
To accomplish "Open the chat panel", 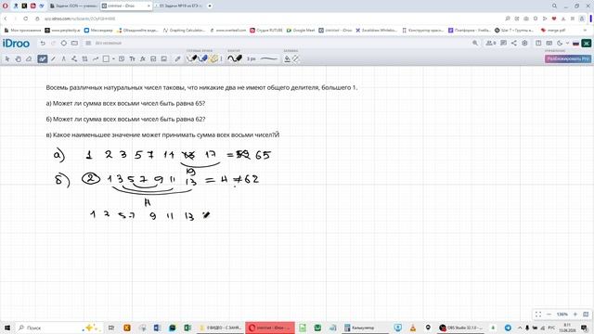I will pyautogui.click(x=503, y=44).
